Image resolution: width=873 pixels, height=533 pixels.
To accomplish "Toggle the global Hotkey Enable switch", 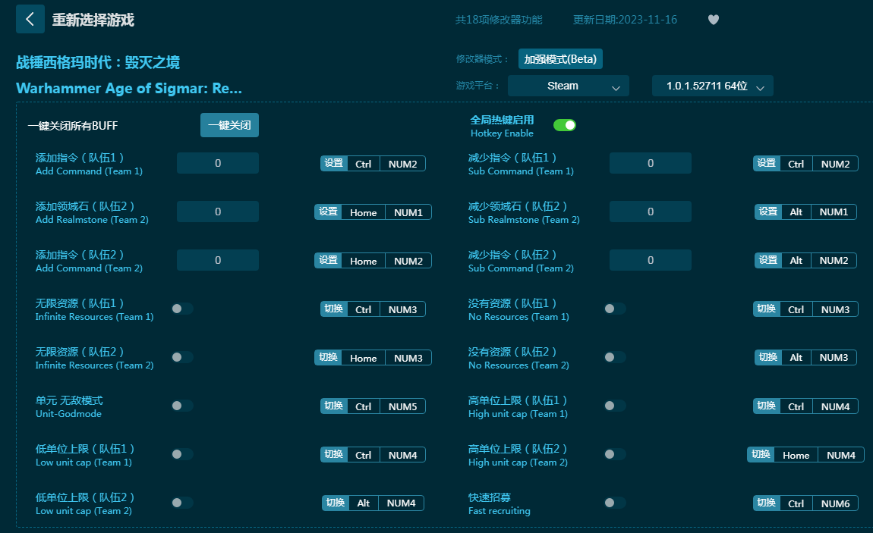I will [x=564, y=125].
